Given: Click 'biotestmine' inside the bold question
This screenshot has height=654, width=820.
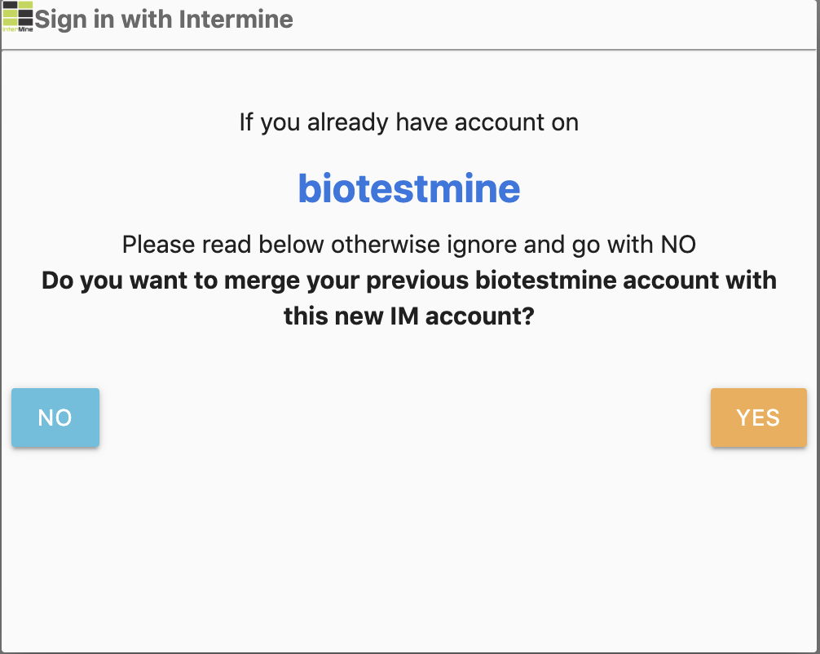Looking at the screenshot, I should [545, 281].
